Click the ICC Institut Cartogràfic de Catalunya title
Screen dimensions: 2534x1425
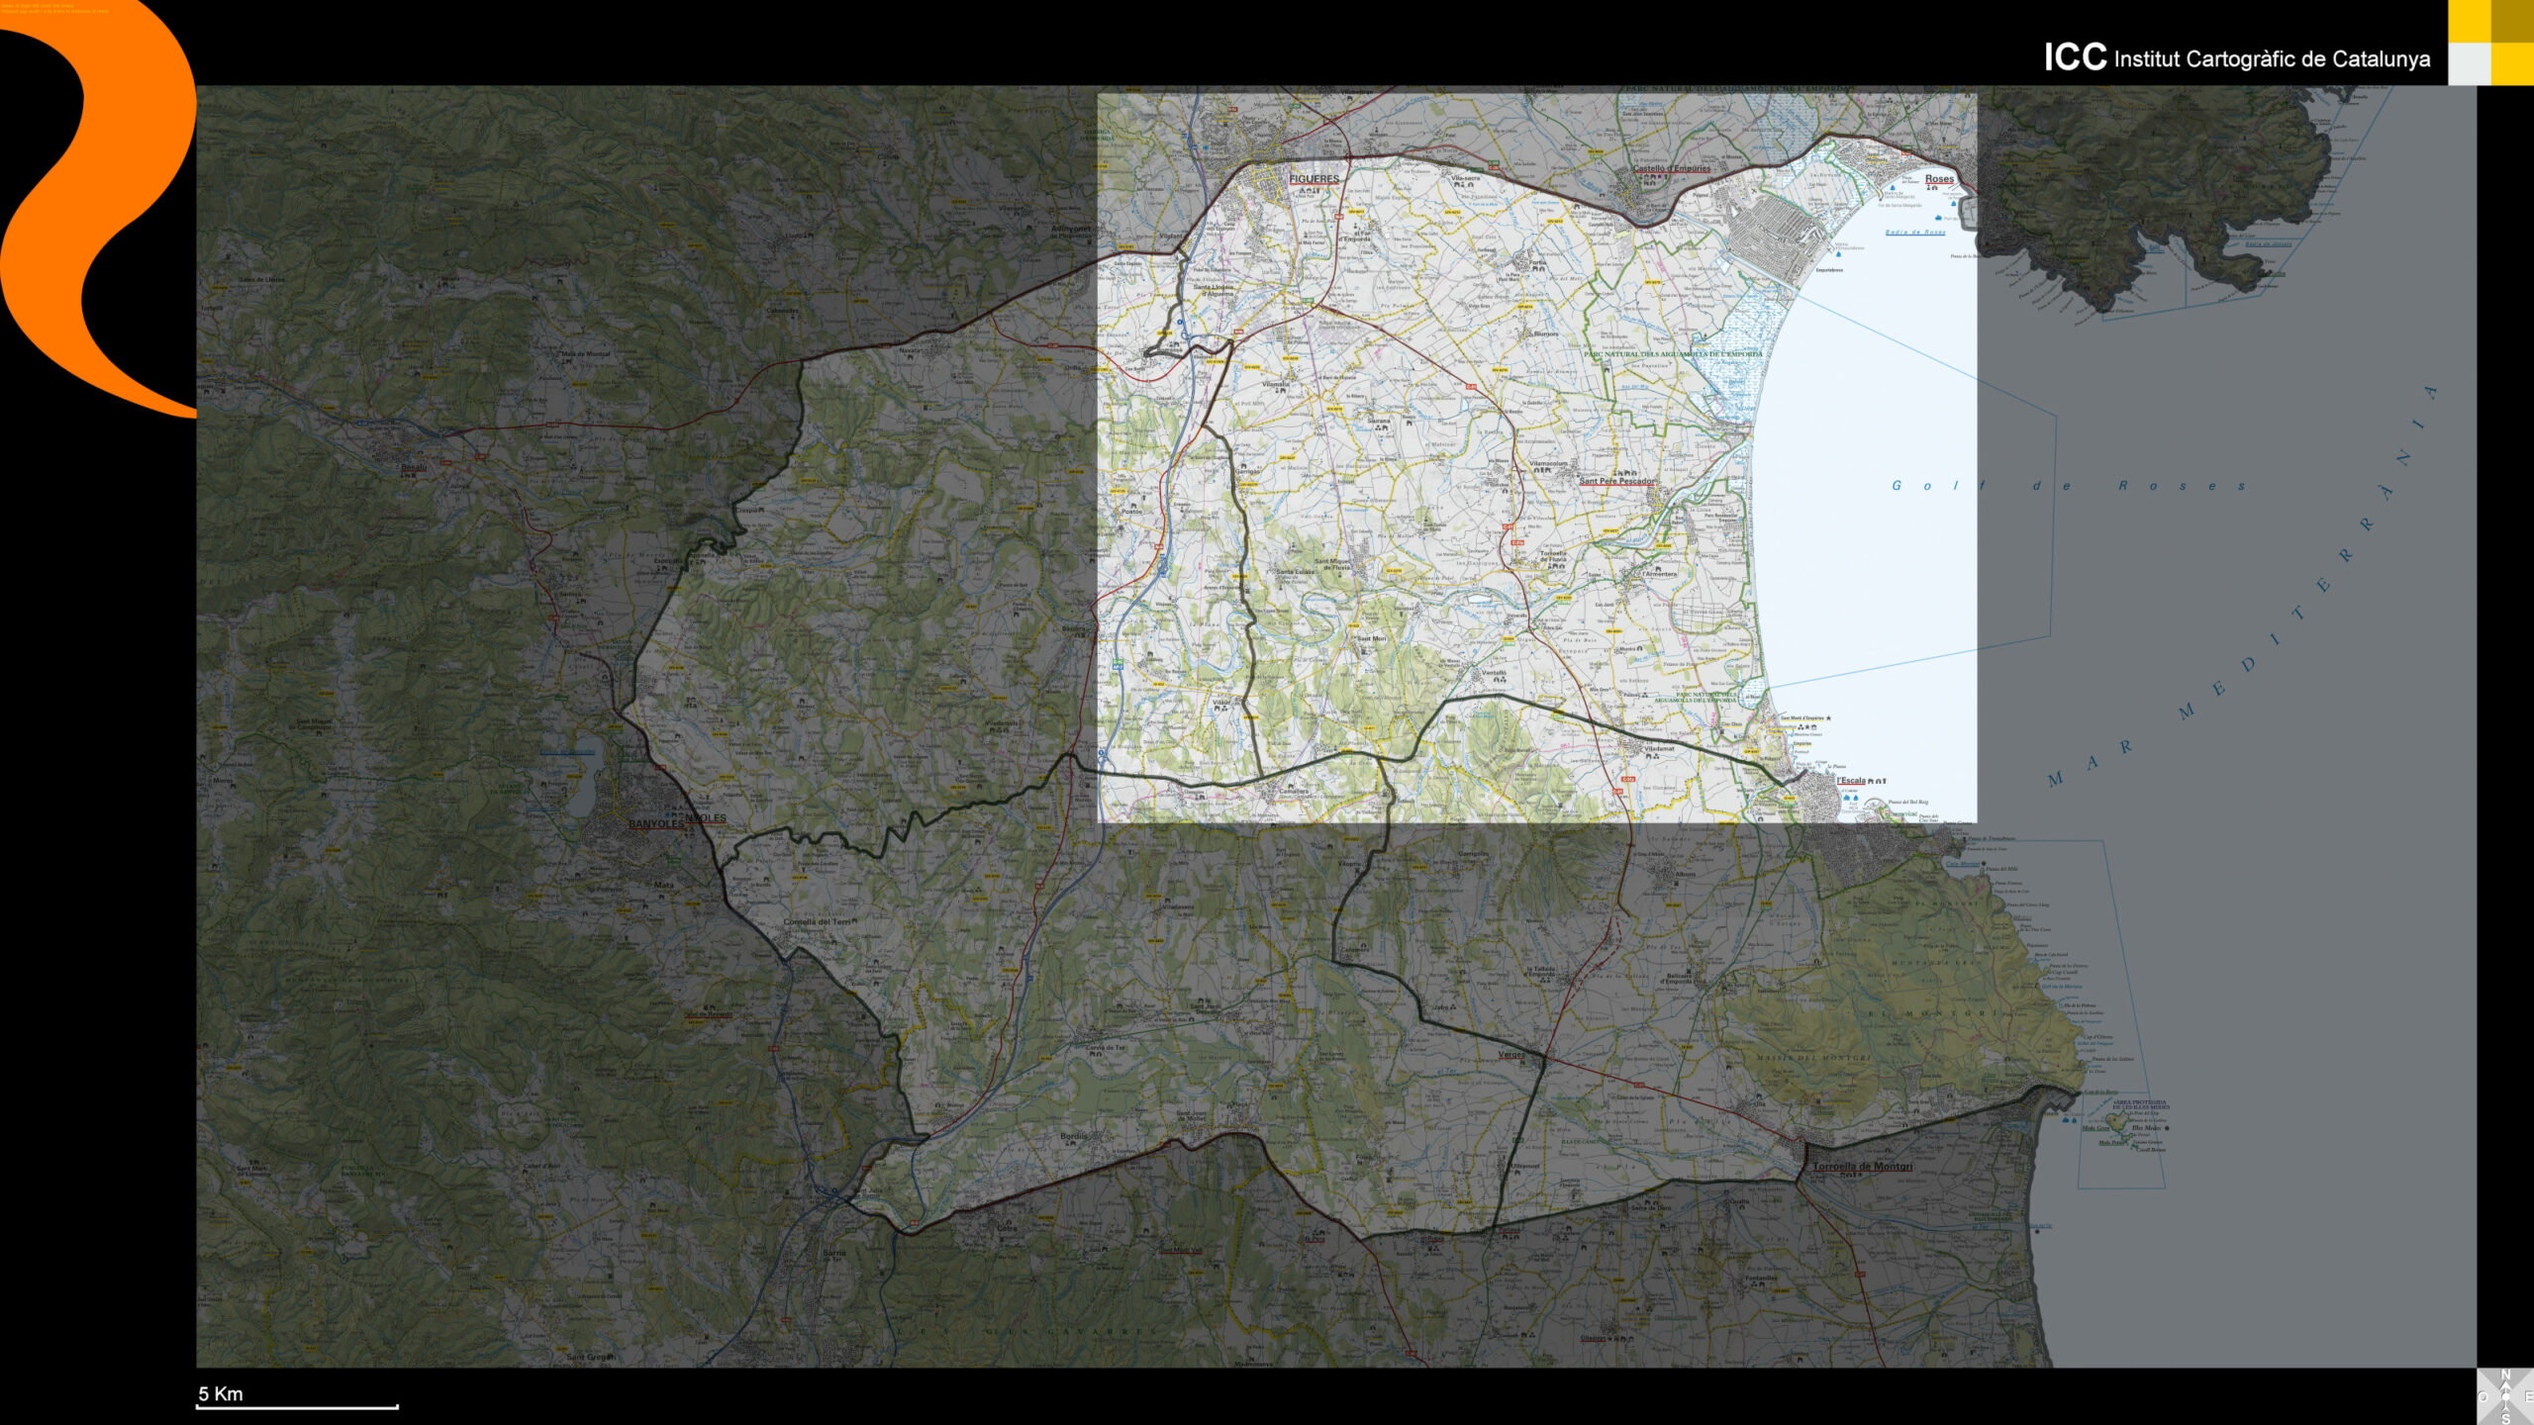point(2236,57)
